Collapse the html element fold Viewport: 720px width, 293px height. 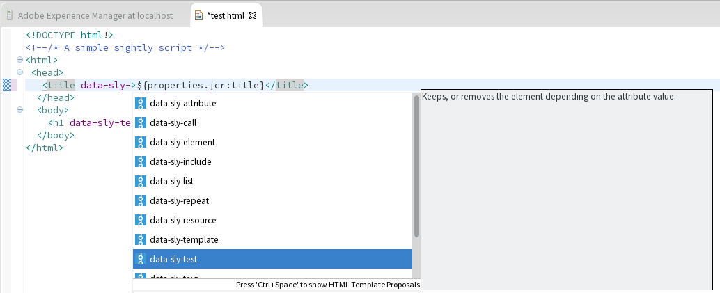pyautogui.click(x=20, y=60)
